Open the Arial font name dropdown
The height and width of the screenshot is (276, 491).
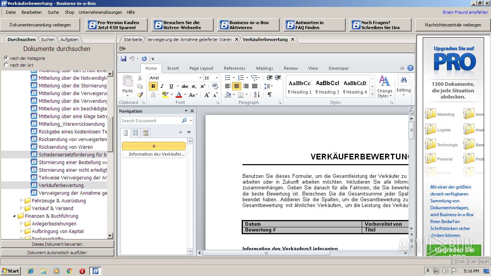coord(199,78)
